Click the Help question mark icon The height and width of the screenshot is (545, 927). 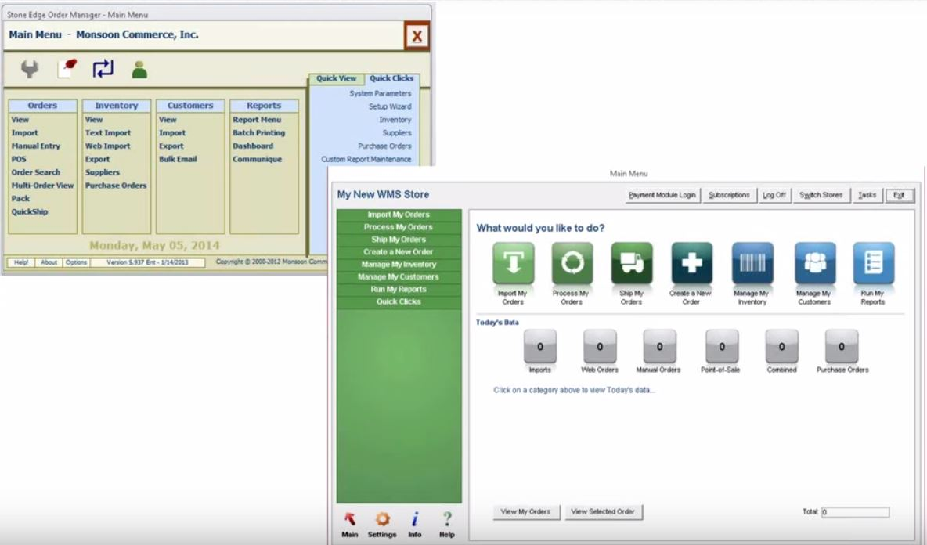click(446, 519)
